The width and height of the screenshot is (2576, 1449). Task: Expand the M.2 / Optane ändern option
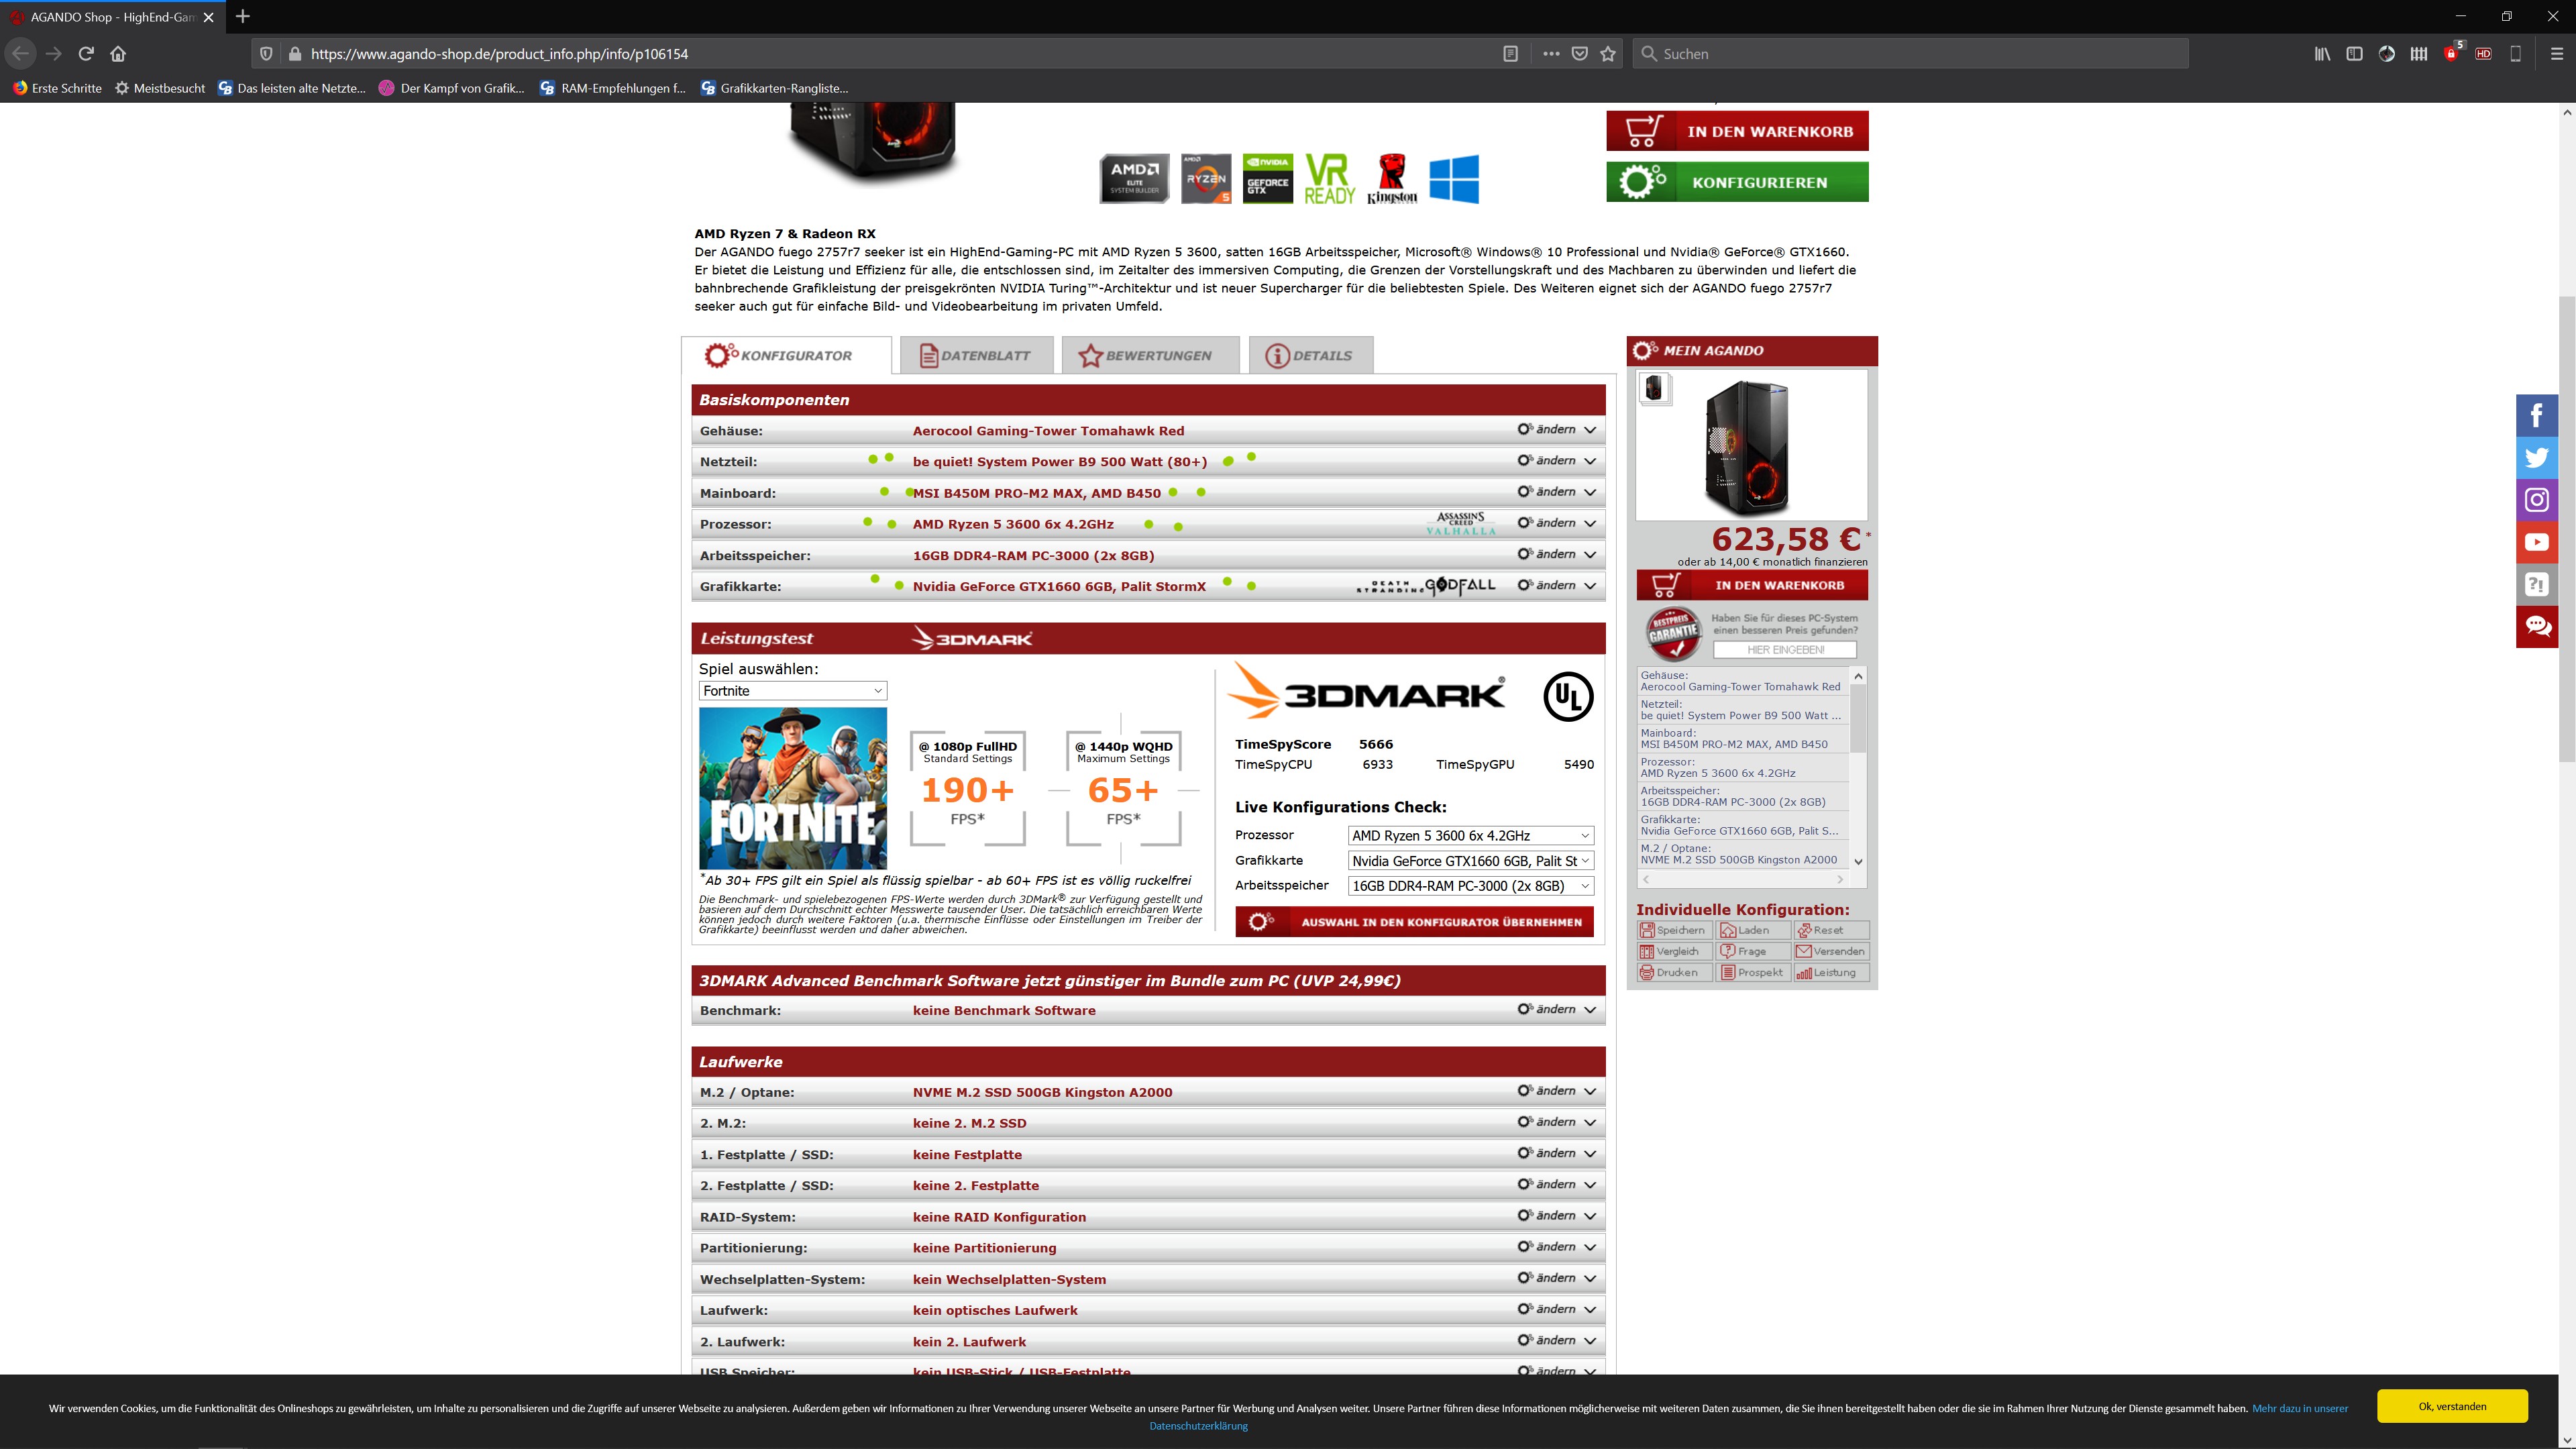[x=1556, y=1091]
